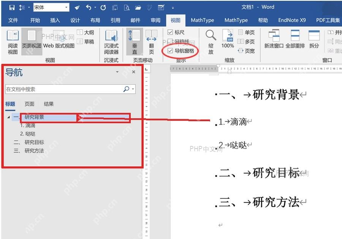
Task: Select side-to-side page flip (翻页)
Action: (151, 42)
